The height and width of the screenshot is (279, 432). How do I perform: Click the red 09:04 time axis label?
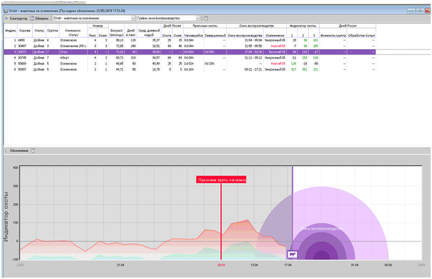(221, 265)
